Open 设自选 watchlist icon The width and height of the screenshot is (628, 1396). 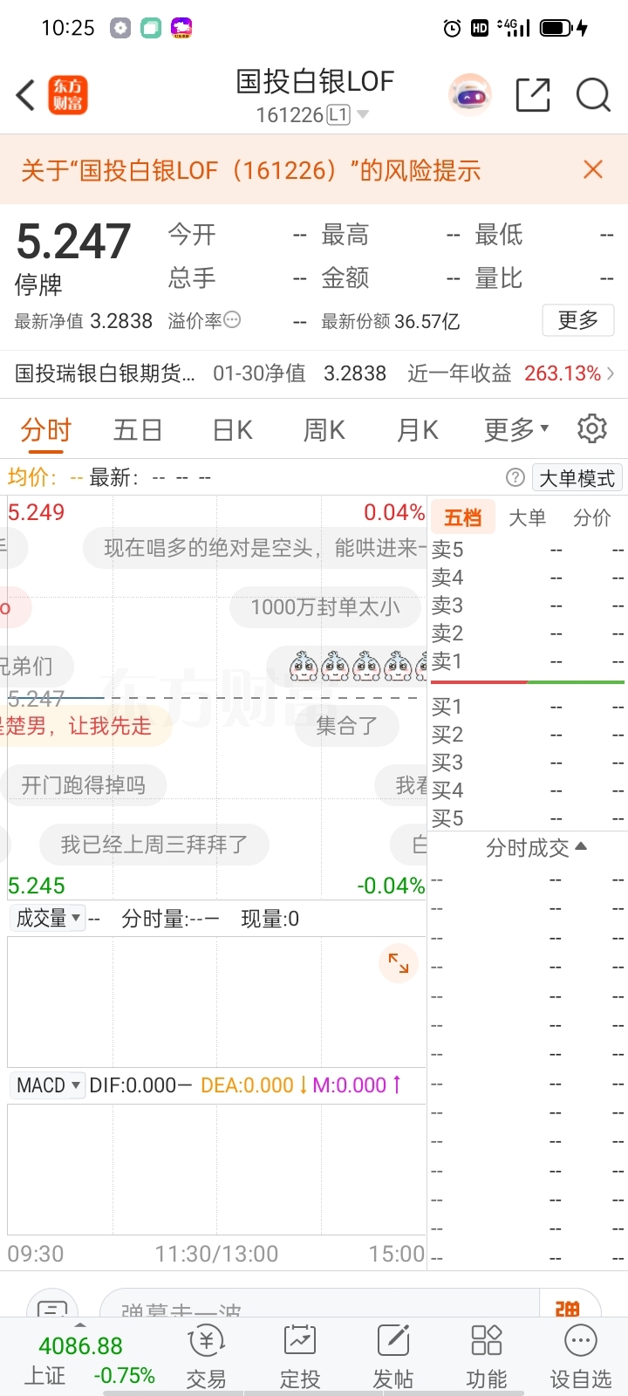pyautogui.click(x=580, y=1357)
